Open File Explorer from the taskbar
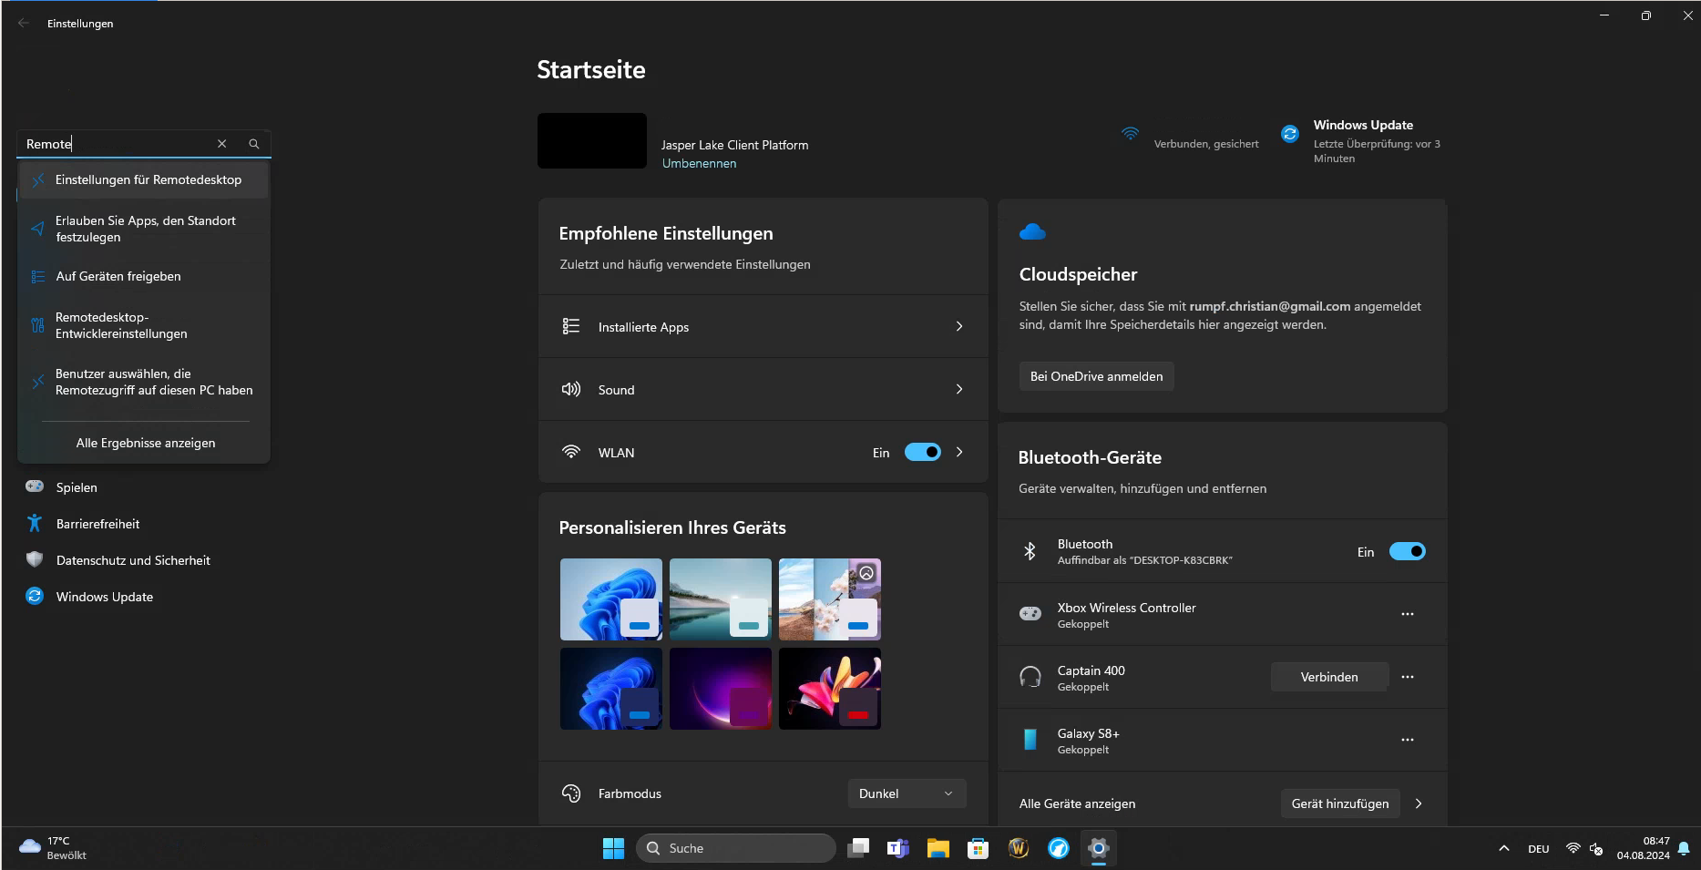The width and height of the screenshot is (1701, 870). coord(938,848)
